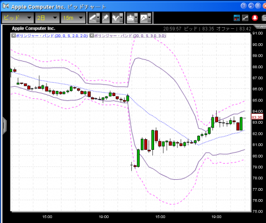
Task: Open the 2日 period dropdown
Action: click(x=47, y=18)
